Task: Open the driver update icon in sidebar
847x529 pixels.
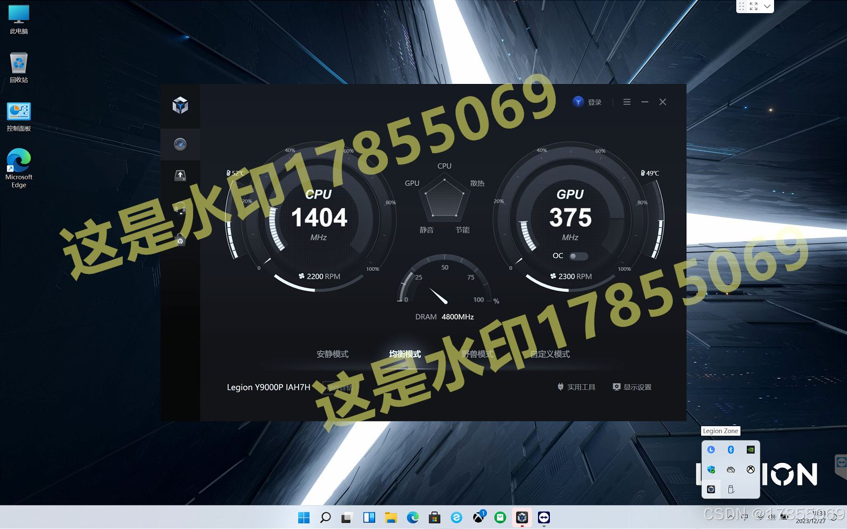Action: click(x=180, y=175)
